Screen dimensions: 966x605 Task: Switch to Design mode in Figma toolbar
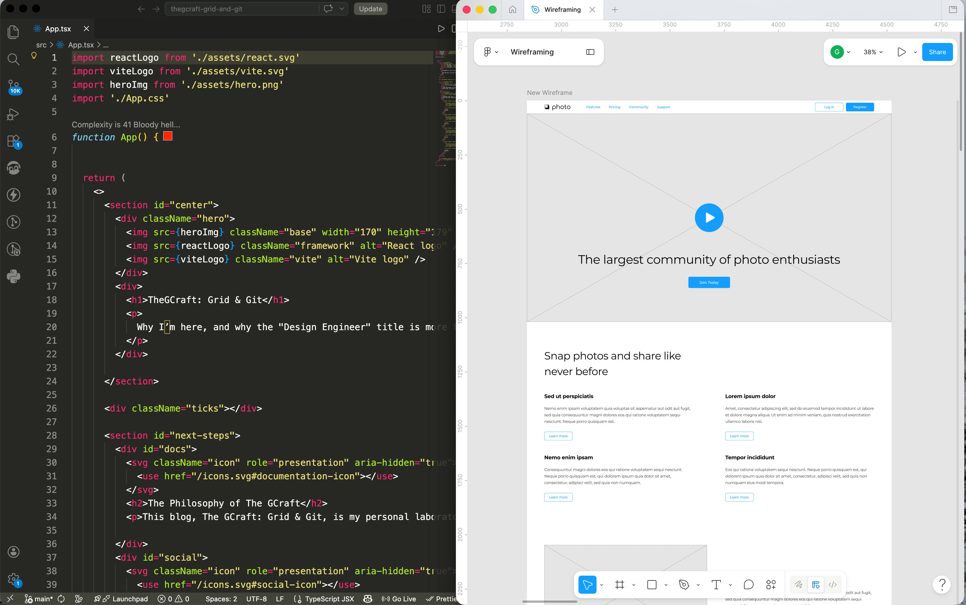815,585
